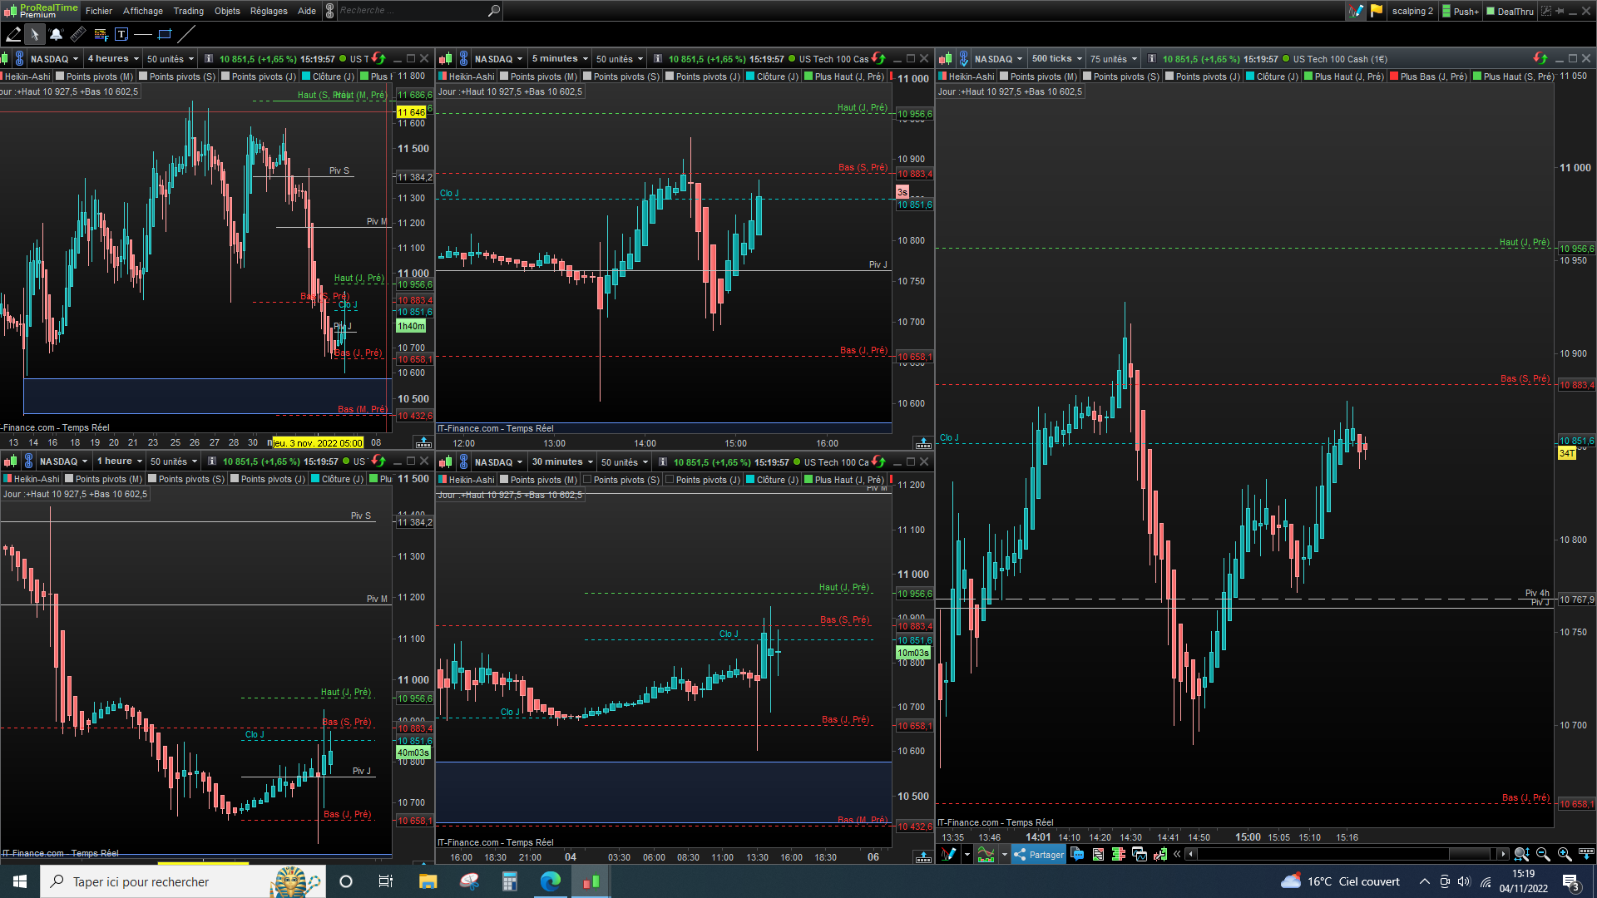The image size is (1597, 898).
Task: Select the horizontal line tool
Action: [143, 34]
